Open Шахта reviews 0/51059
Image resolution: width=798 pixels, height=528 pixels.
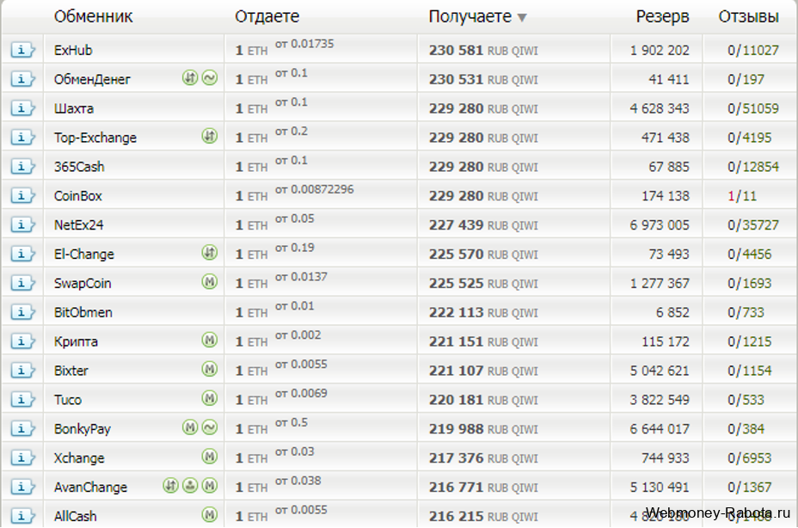(x=753, y=108)
